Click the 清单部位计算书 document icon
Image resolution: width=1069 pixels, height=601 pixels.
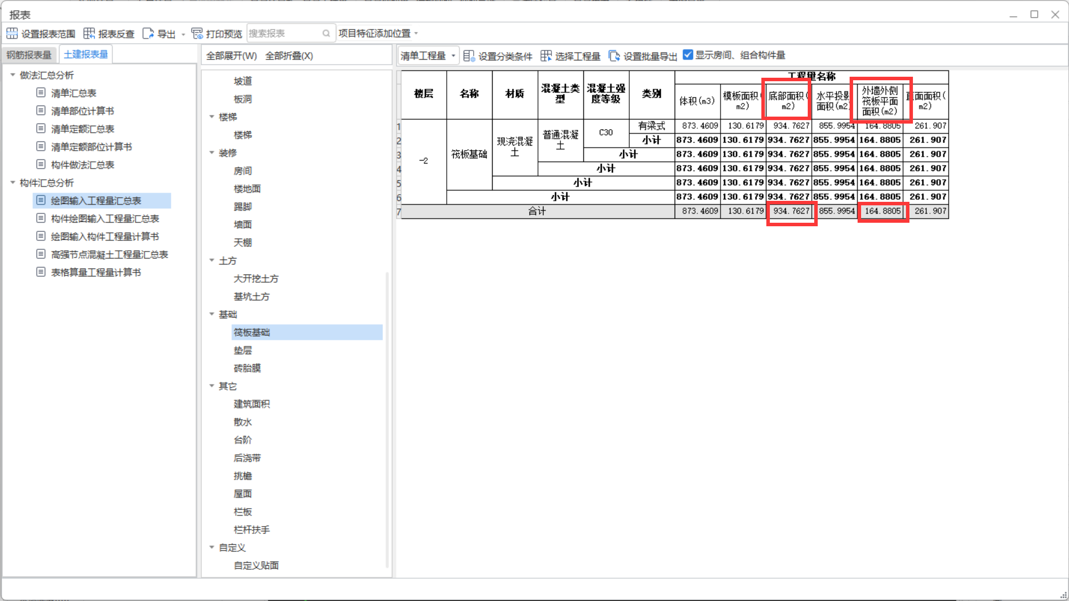(41, 111)
